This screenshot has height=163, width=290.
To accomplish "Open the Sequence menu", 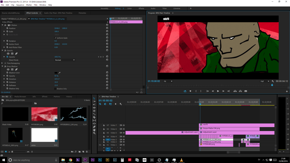I will click(20, 5).
